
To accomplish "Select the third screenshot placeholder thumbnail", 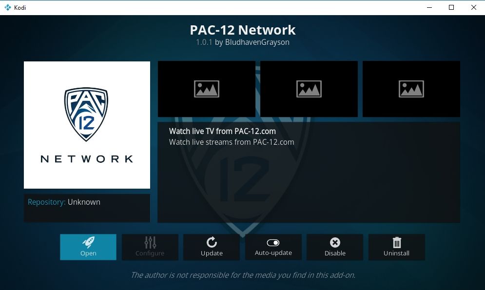I will coord(411,89).
